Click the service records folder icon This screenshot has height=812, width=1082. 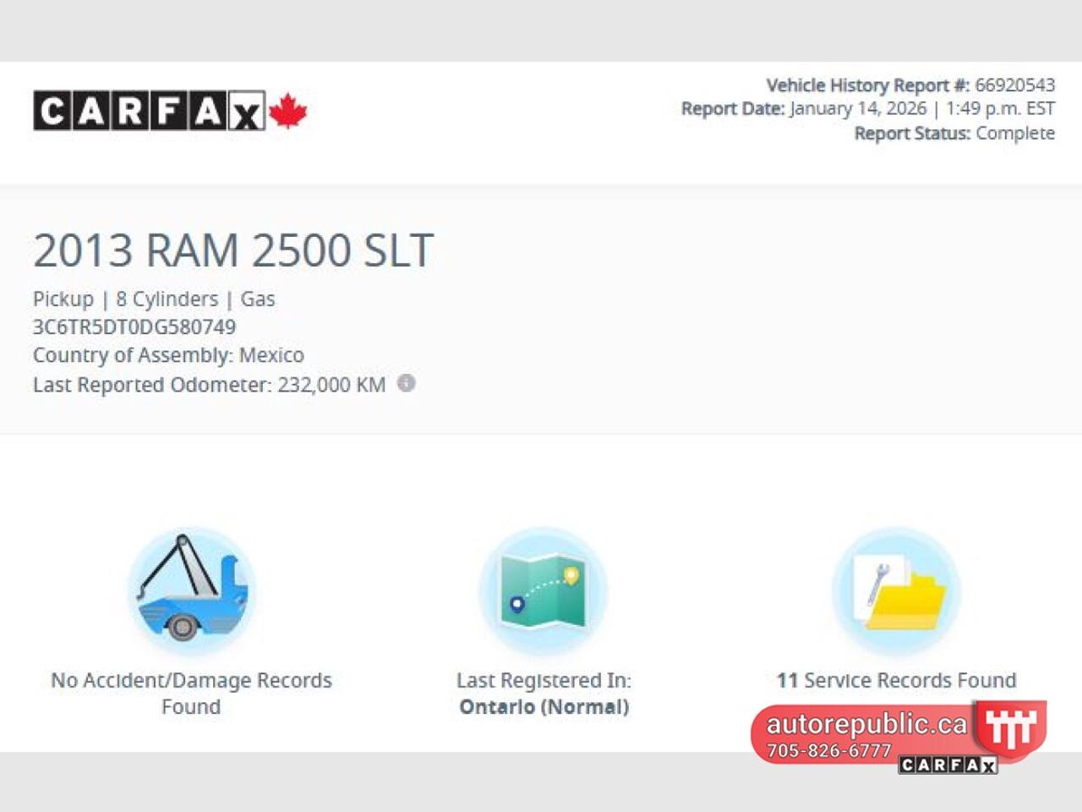pos(897,590)
